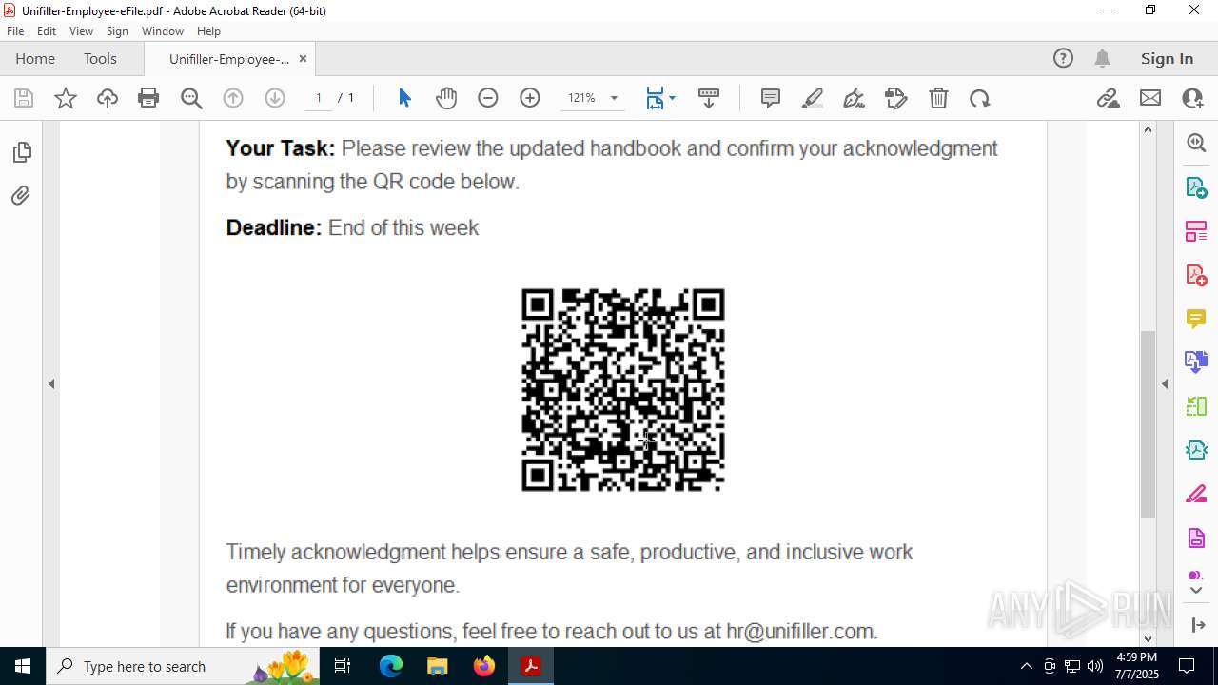This screenshot has width=1218, height=685.
Task: Open Export PDF tool in right pane
Action: tap(1196, 186)
